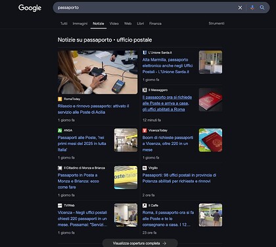Click the passaporto search input field
Screen dimensions: 276x247
[x=145, y=8]
